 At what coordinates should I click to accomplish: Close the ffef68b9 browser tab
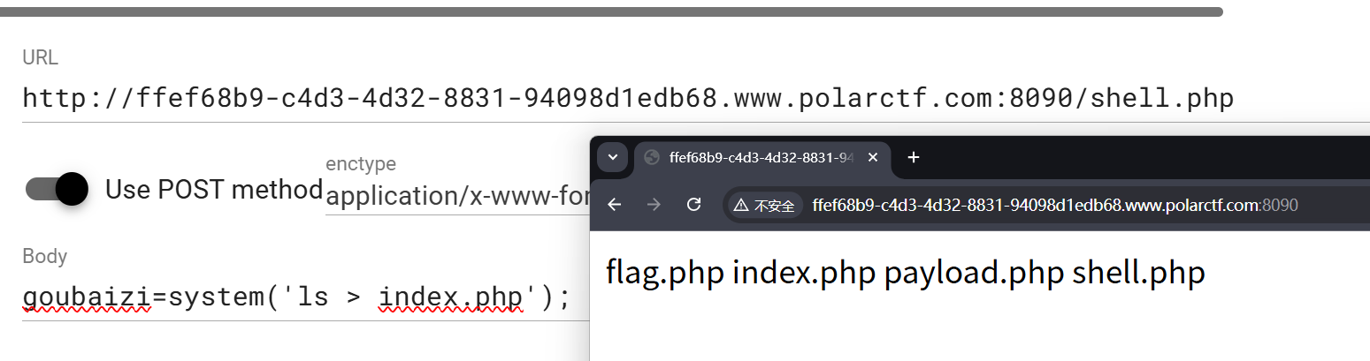873,157
